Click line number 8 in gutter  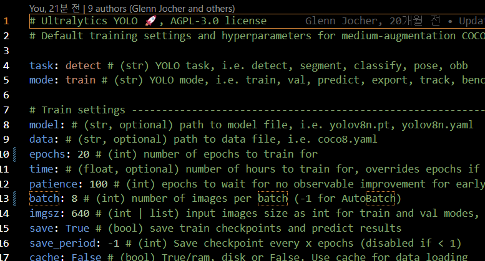[x=6, y=125]
